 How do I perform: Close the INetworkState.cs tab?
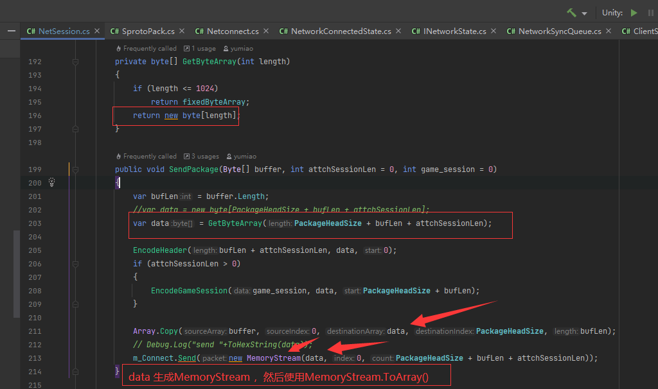[x=493, y=31]
